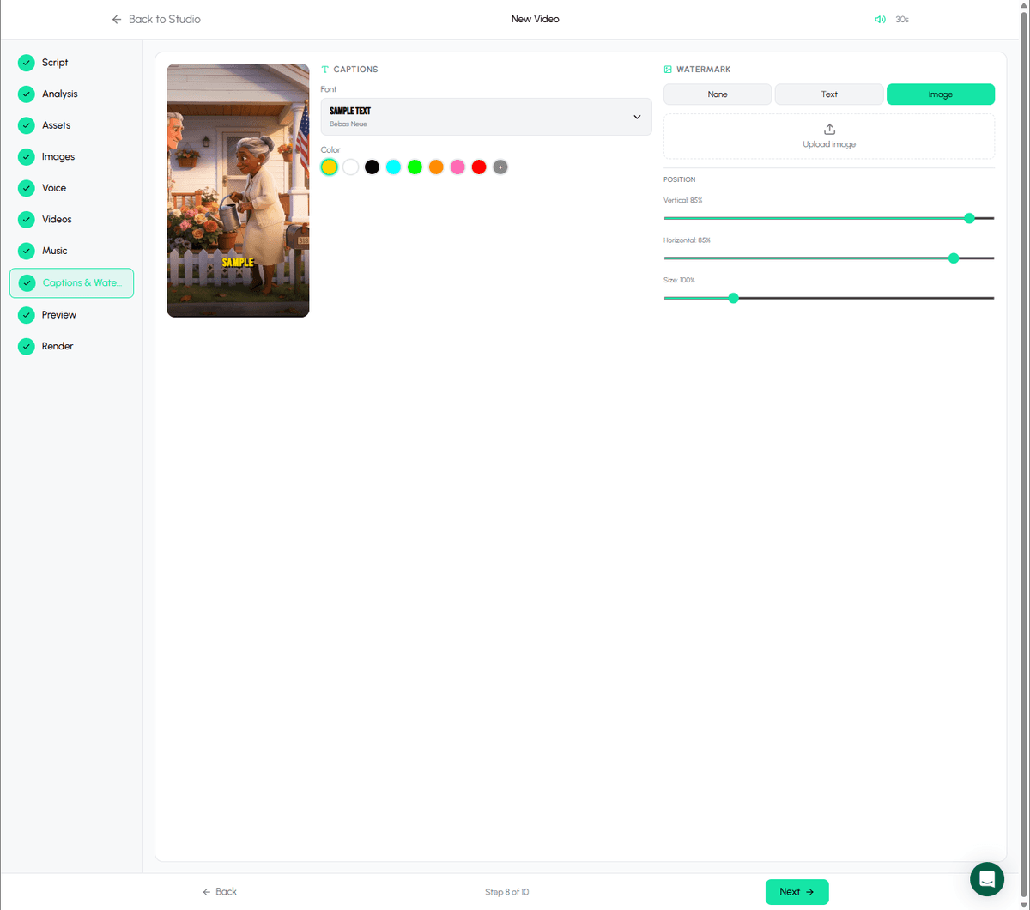Click the checkmark icon beside Music

click(x=27, y=251)
